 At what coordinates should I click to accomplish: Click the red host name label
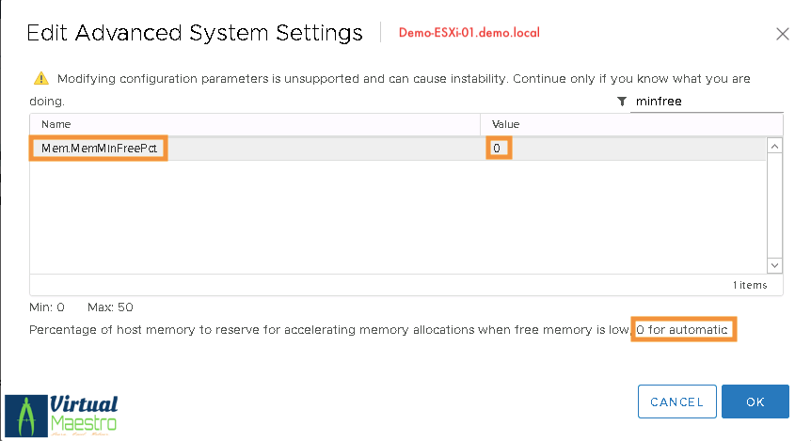[469, 33]
